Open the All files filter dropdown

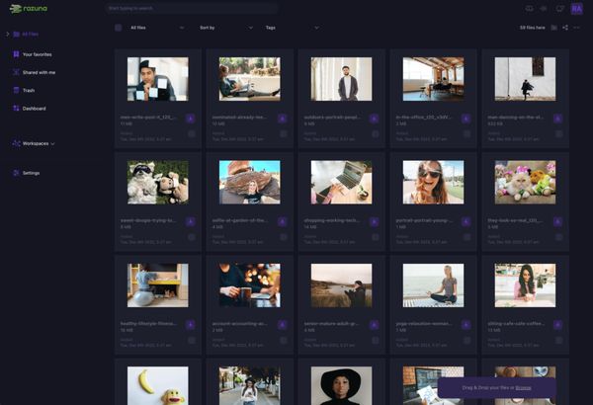click(x=157, y=28)
